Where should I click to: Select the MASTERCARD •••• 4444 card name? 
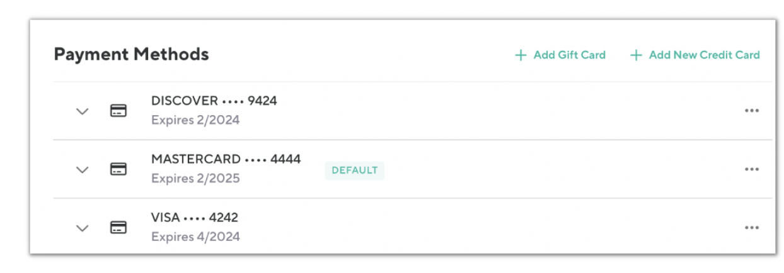226,159
